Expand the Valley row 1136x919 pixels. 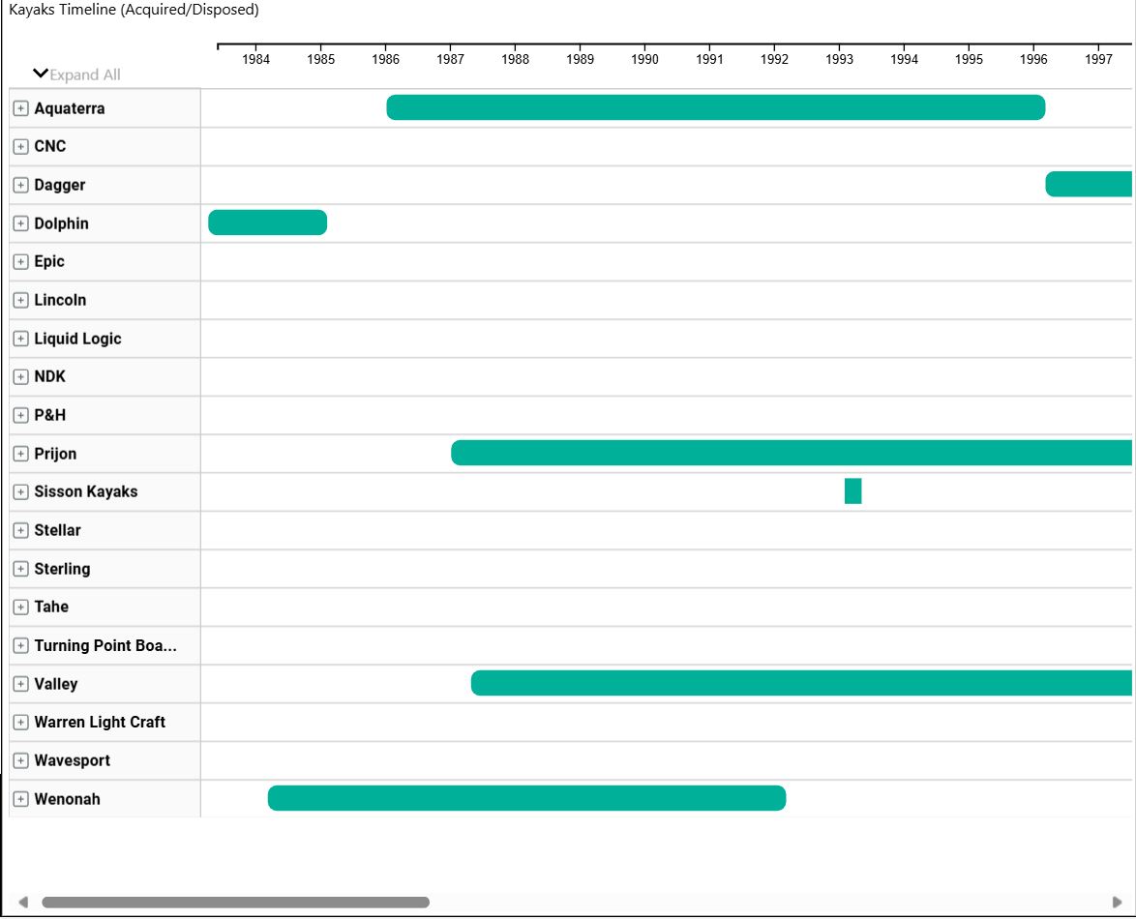pyautogui.click(x=21, y=684)
